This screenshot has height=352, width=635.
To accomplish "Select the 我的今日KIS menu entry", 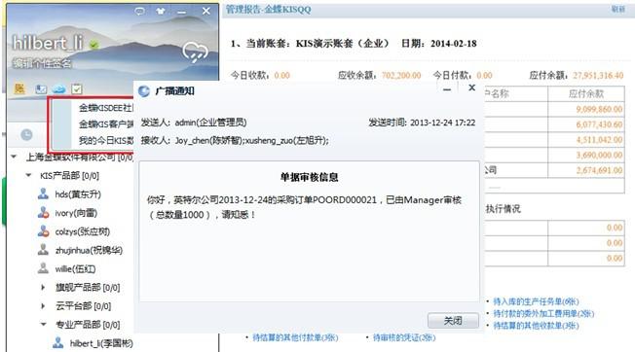I will [106, 140].
